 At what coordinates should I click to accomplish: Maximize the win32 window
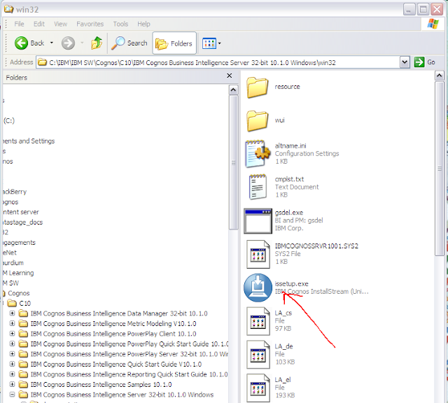coord(423,9)
